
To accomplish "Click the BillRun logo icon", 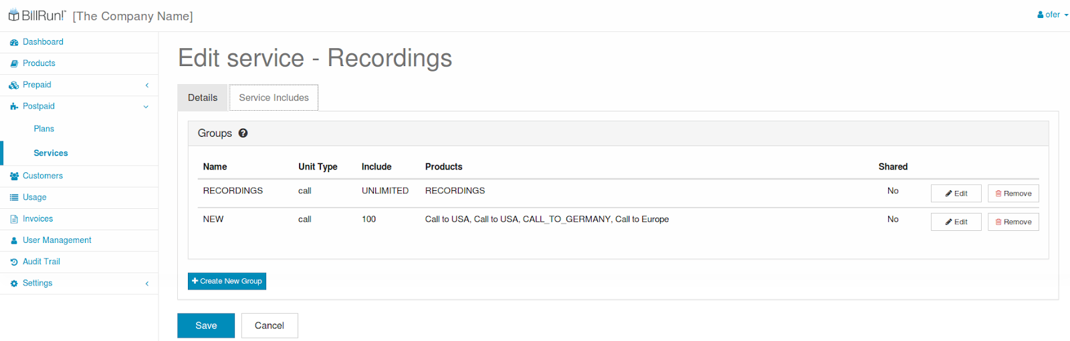I will pos(13,15).
